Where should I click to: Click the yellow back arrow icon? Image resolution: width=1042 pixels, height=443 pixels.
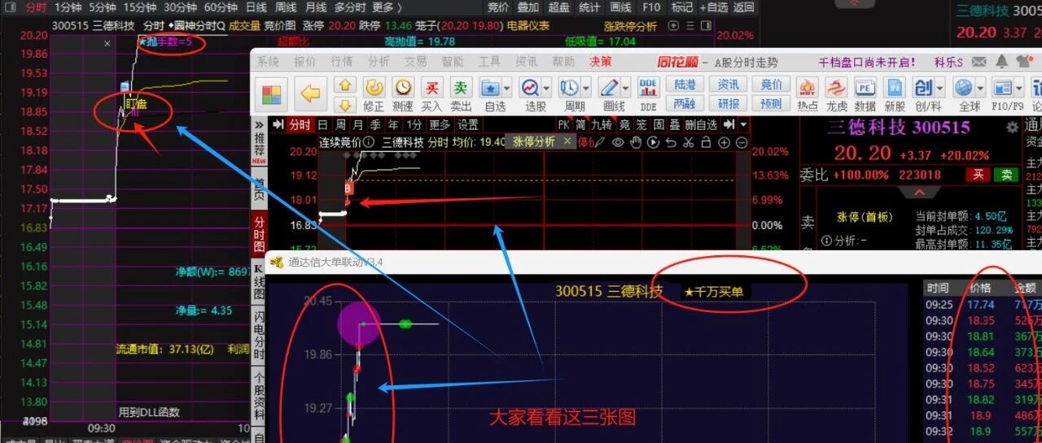(310, 93)
